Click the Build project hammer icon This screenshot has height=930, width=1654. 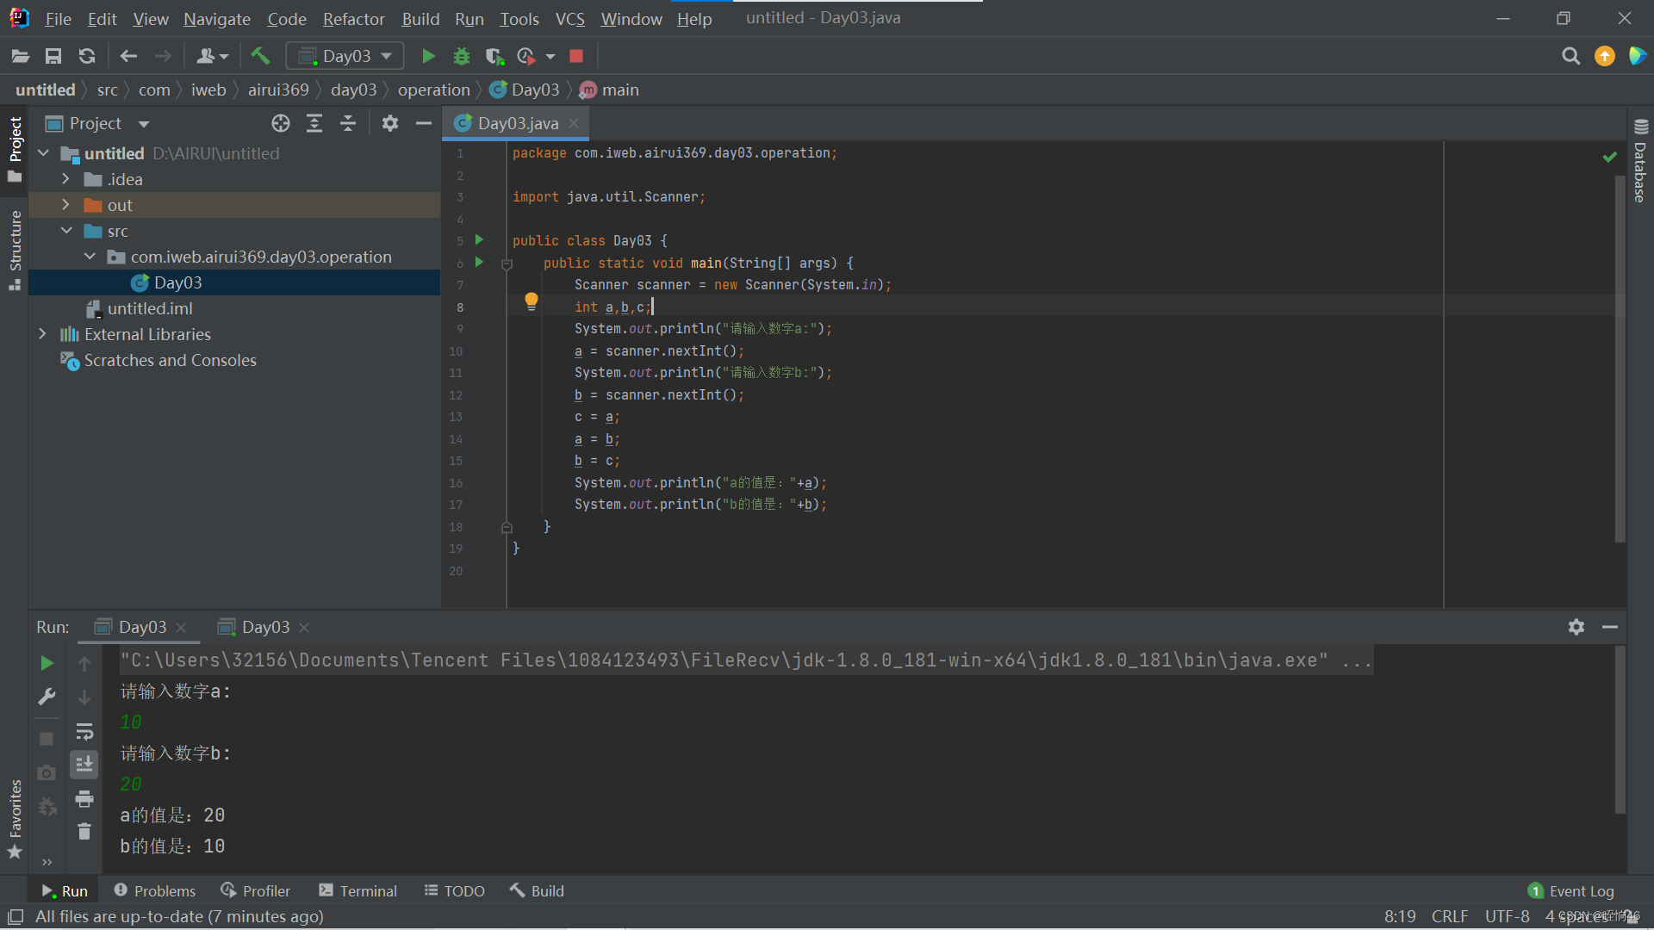click(260, 57)
